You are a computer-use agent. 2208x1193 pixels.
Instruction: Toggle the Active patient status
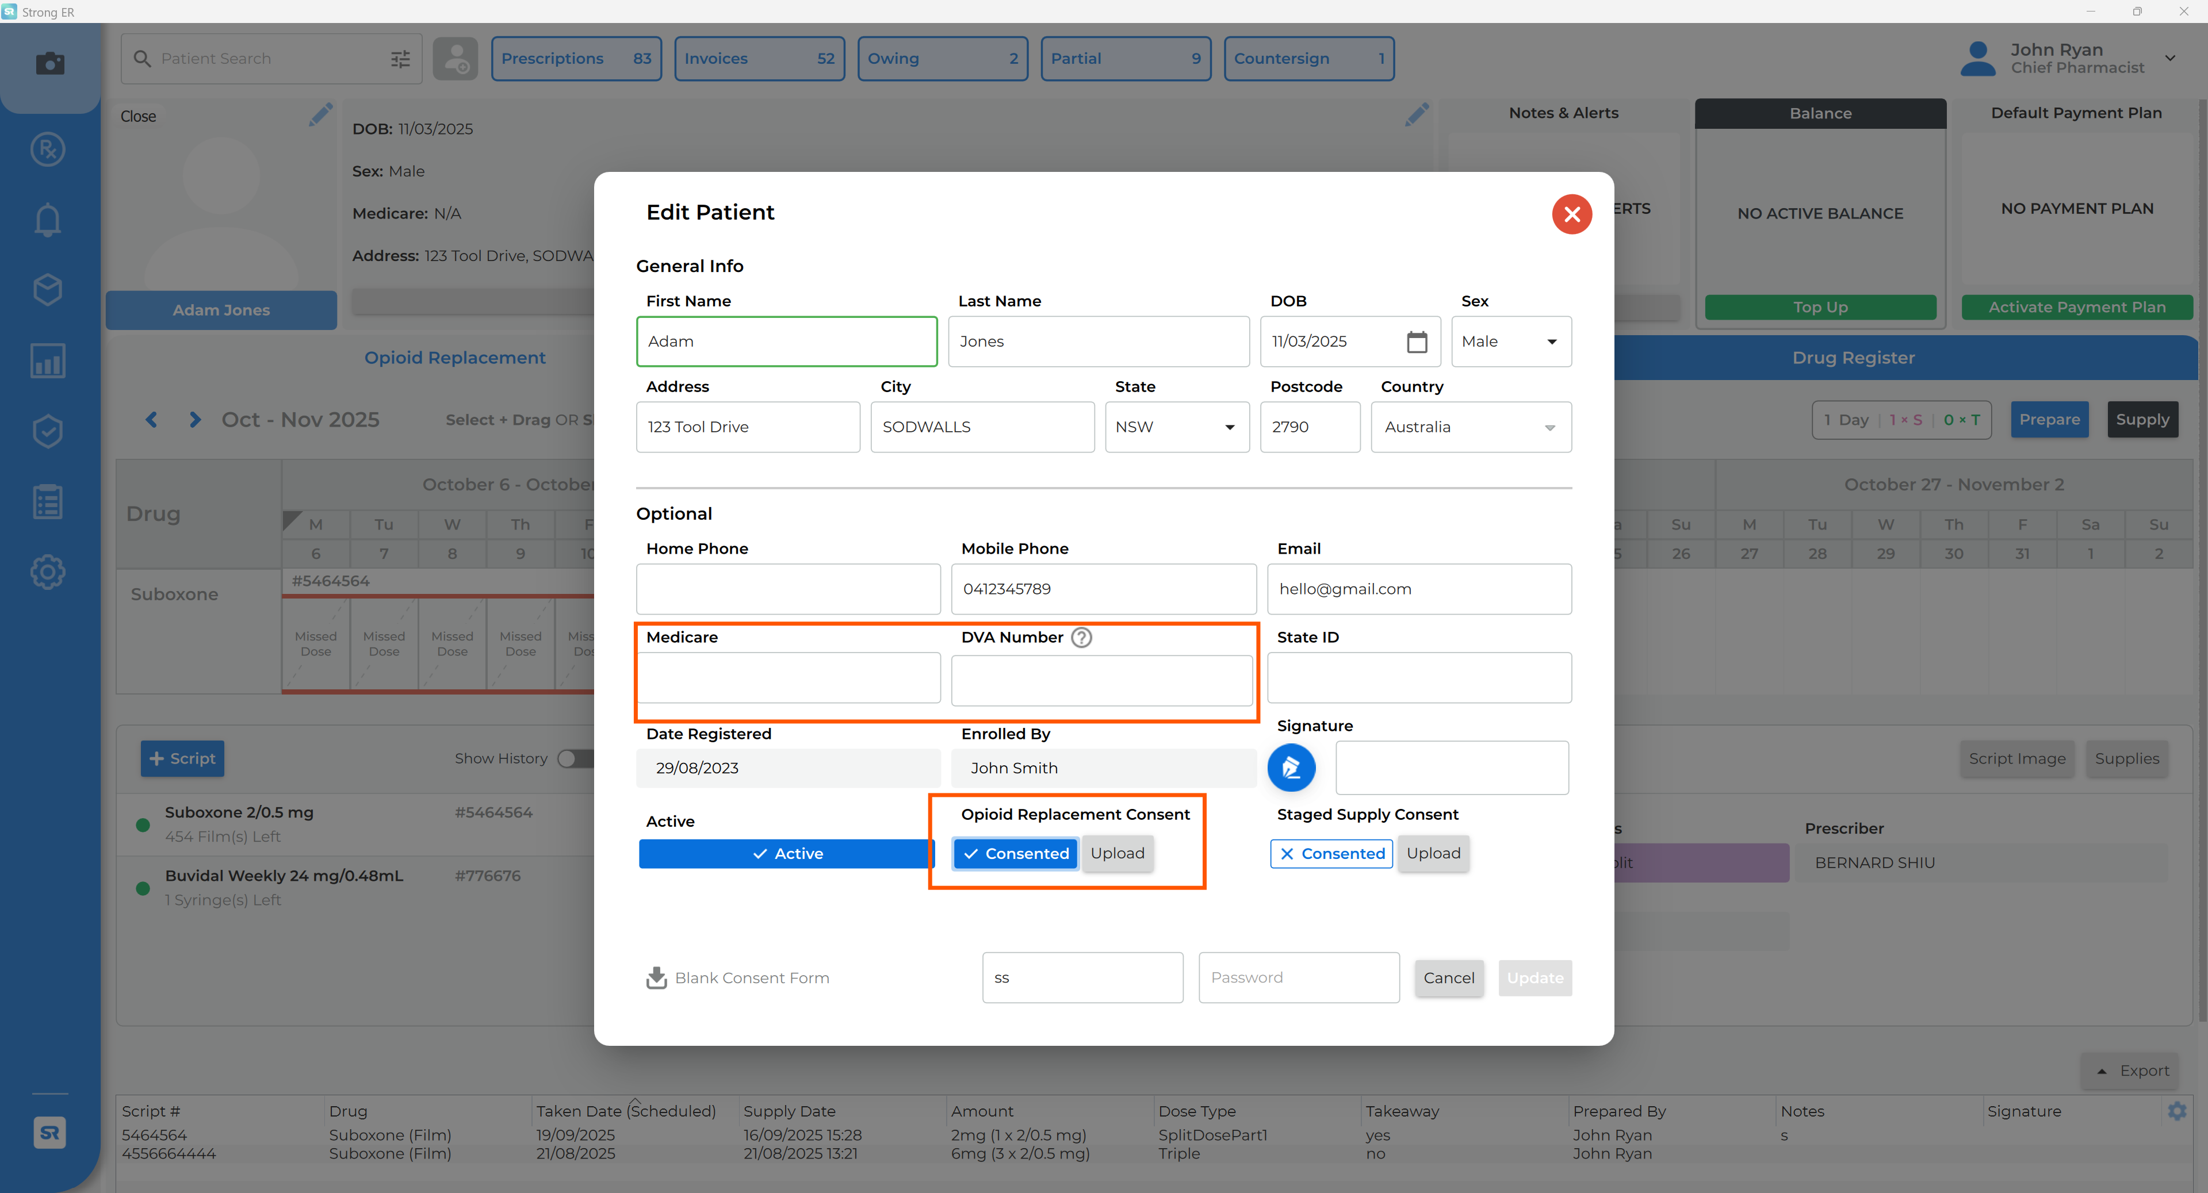click(786, 854)
